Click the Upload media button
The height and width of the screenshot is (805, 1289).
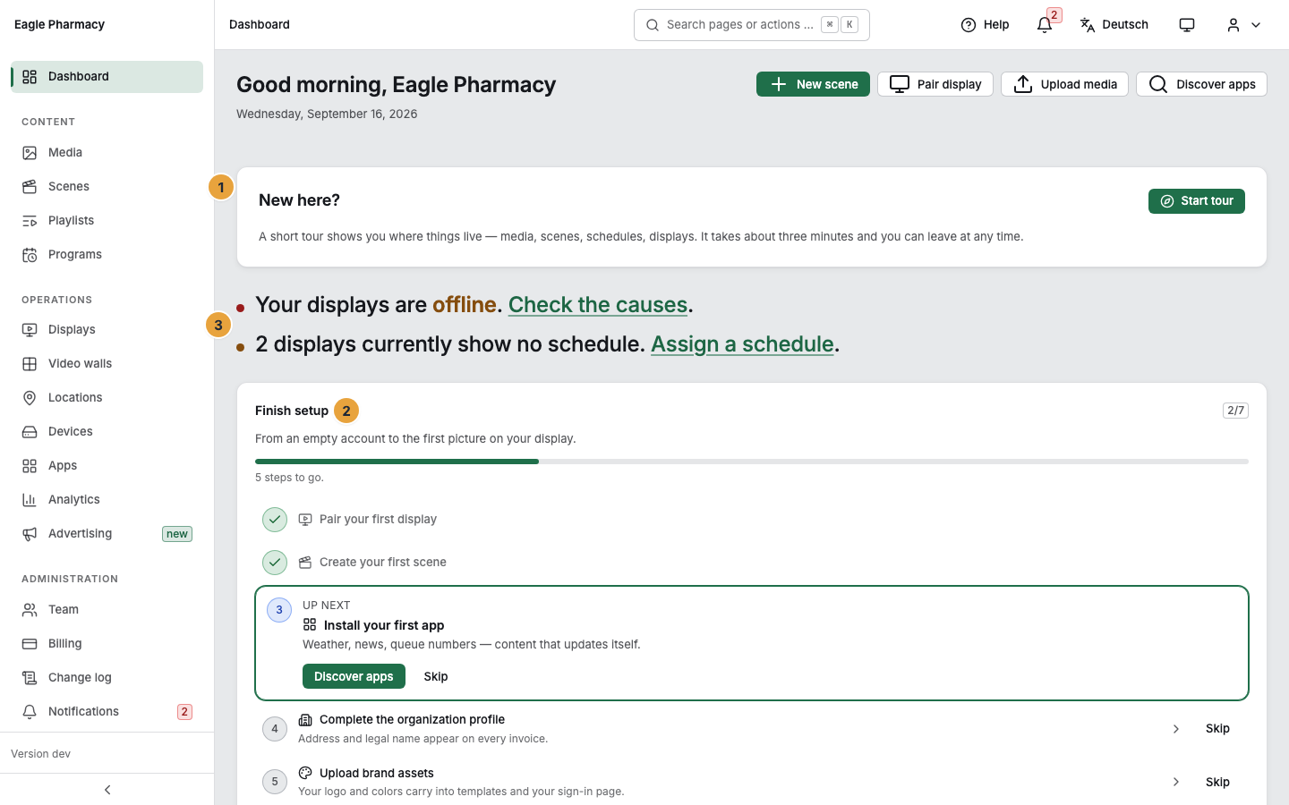1064,84
